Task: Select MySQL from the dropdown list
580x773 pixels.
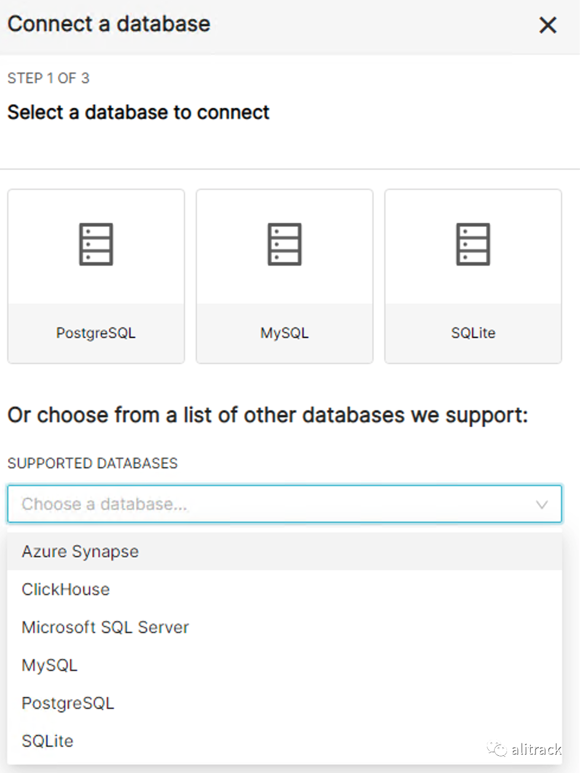Action: point(50,666)
